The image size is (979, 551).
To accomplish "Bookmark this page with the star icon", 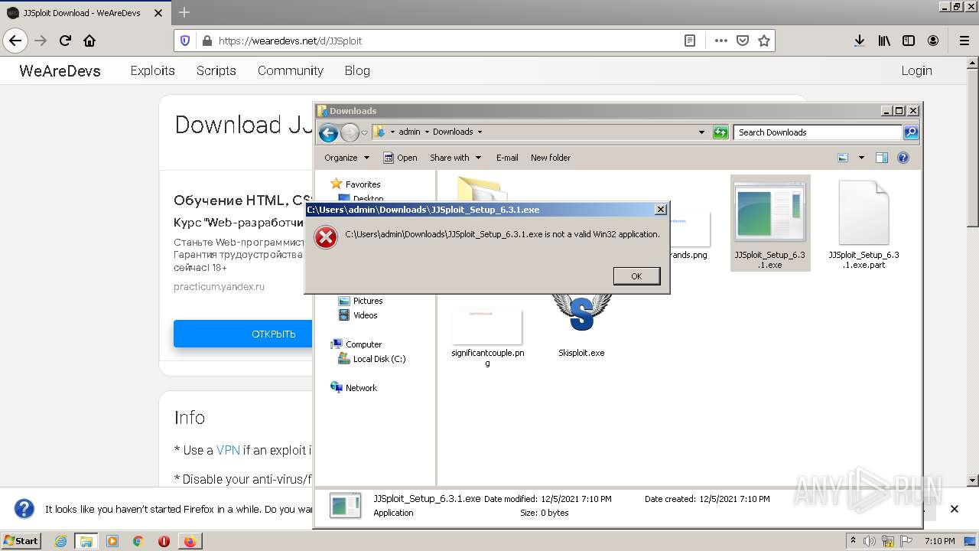I will click(x=763, y=41).
